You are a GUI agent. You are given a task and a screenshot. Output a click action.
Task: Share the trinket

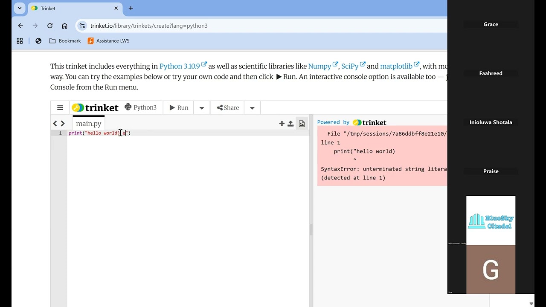click(228, 108)
